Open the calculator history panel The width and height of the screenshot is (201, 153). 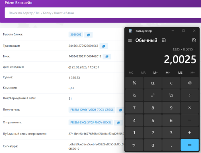194,40
